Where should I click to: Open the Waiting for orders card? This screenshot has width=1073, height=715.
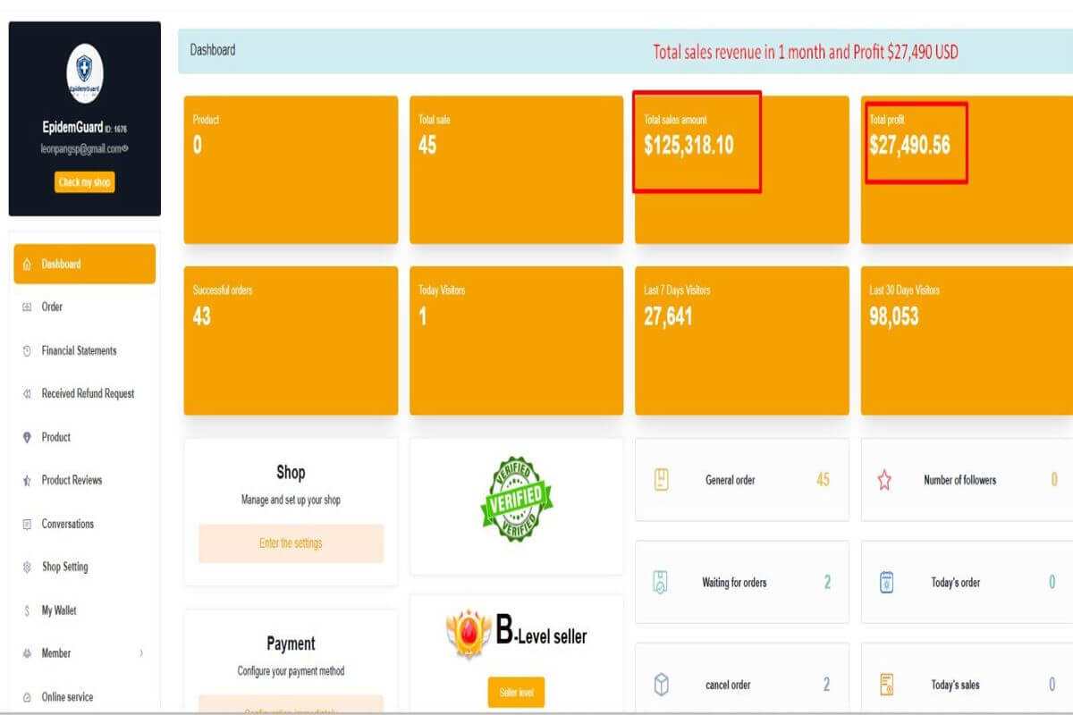click(741, 583)
